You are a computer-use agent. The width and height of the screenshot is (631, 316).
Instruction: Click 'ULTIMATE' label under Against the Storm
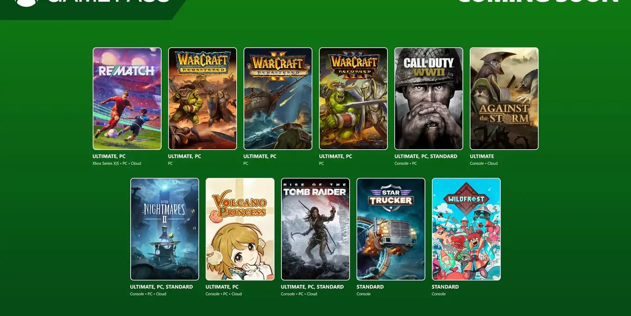[482, 156]
